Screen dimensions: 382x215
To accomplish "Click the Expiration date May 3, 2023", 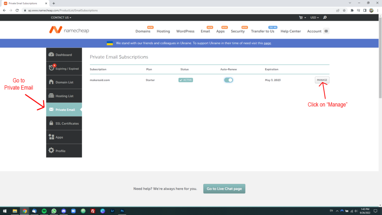I will pyautogui.click(x=273, y=80).
